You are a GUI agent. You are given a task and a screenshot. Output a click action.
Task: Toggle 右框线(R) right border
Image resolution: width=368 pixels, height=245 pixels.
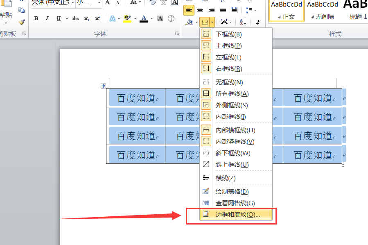point(236,69)
